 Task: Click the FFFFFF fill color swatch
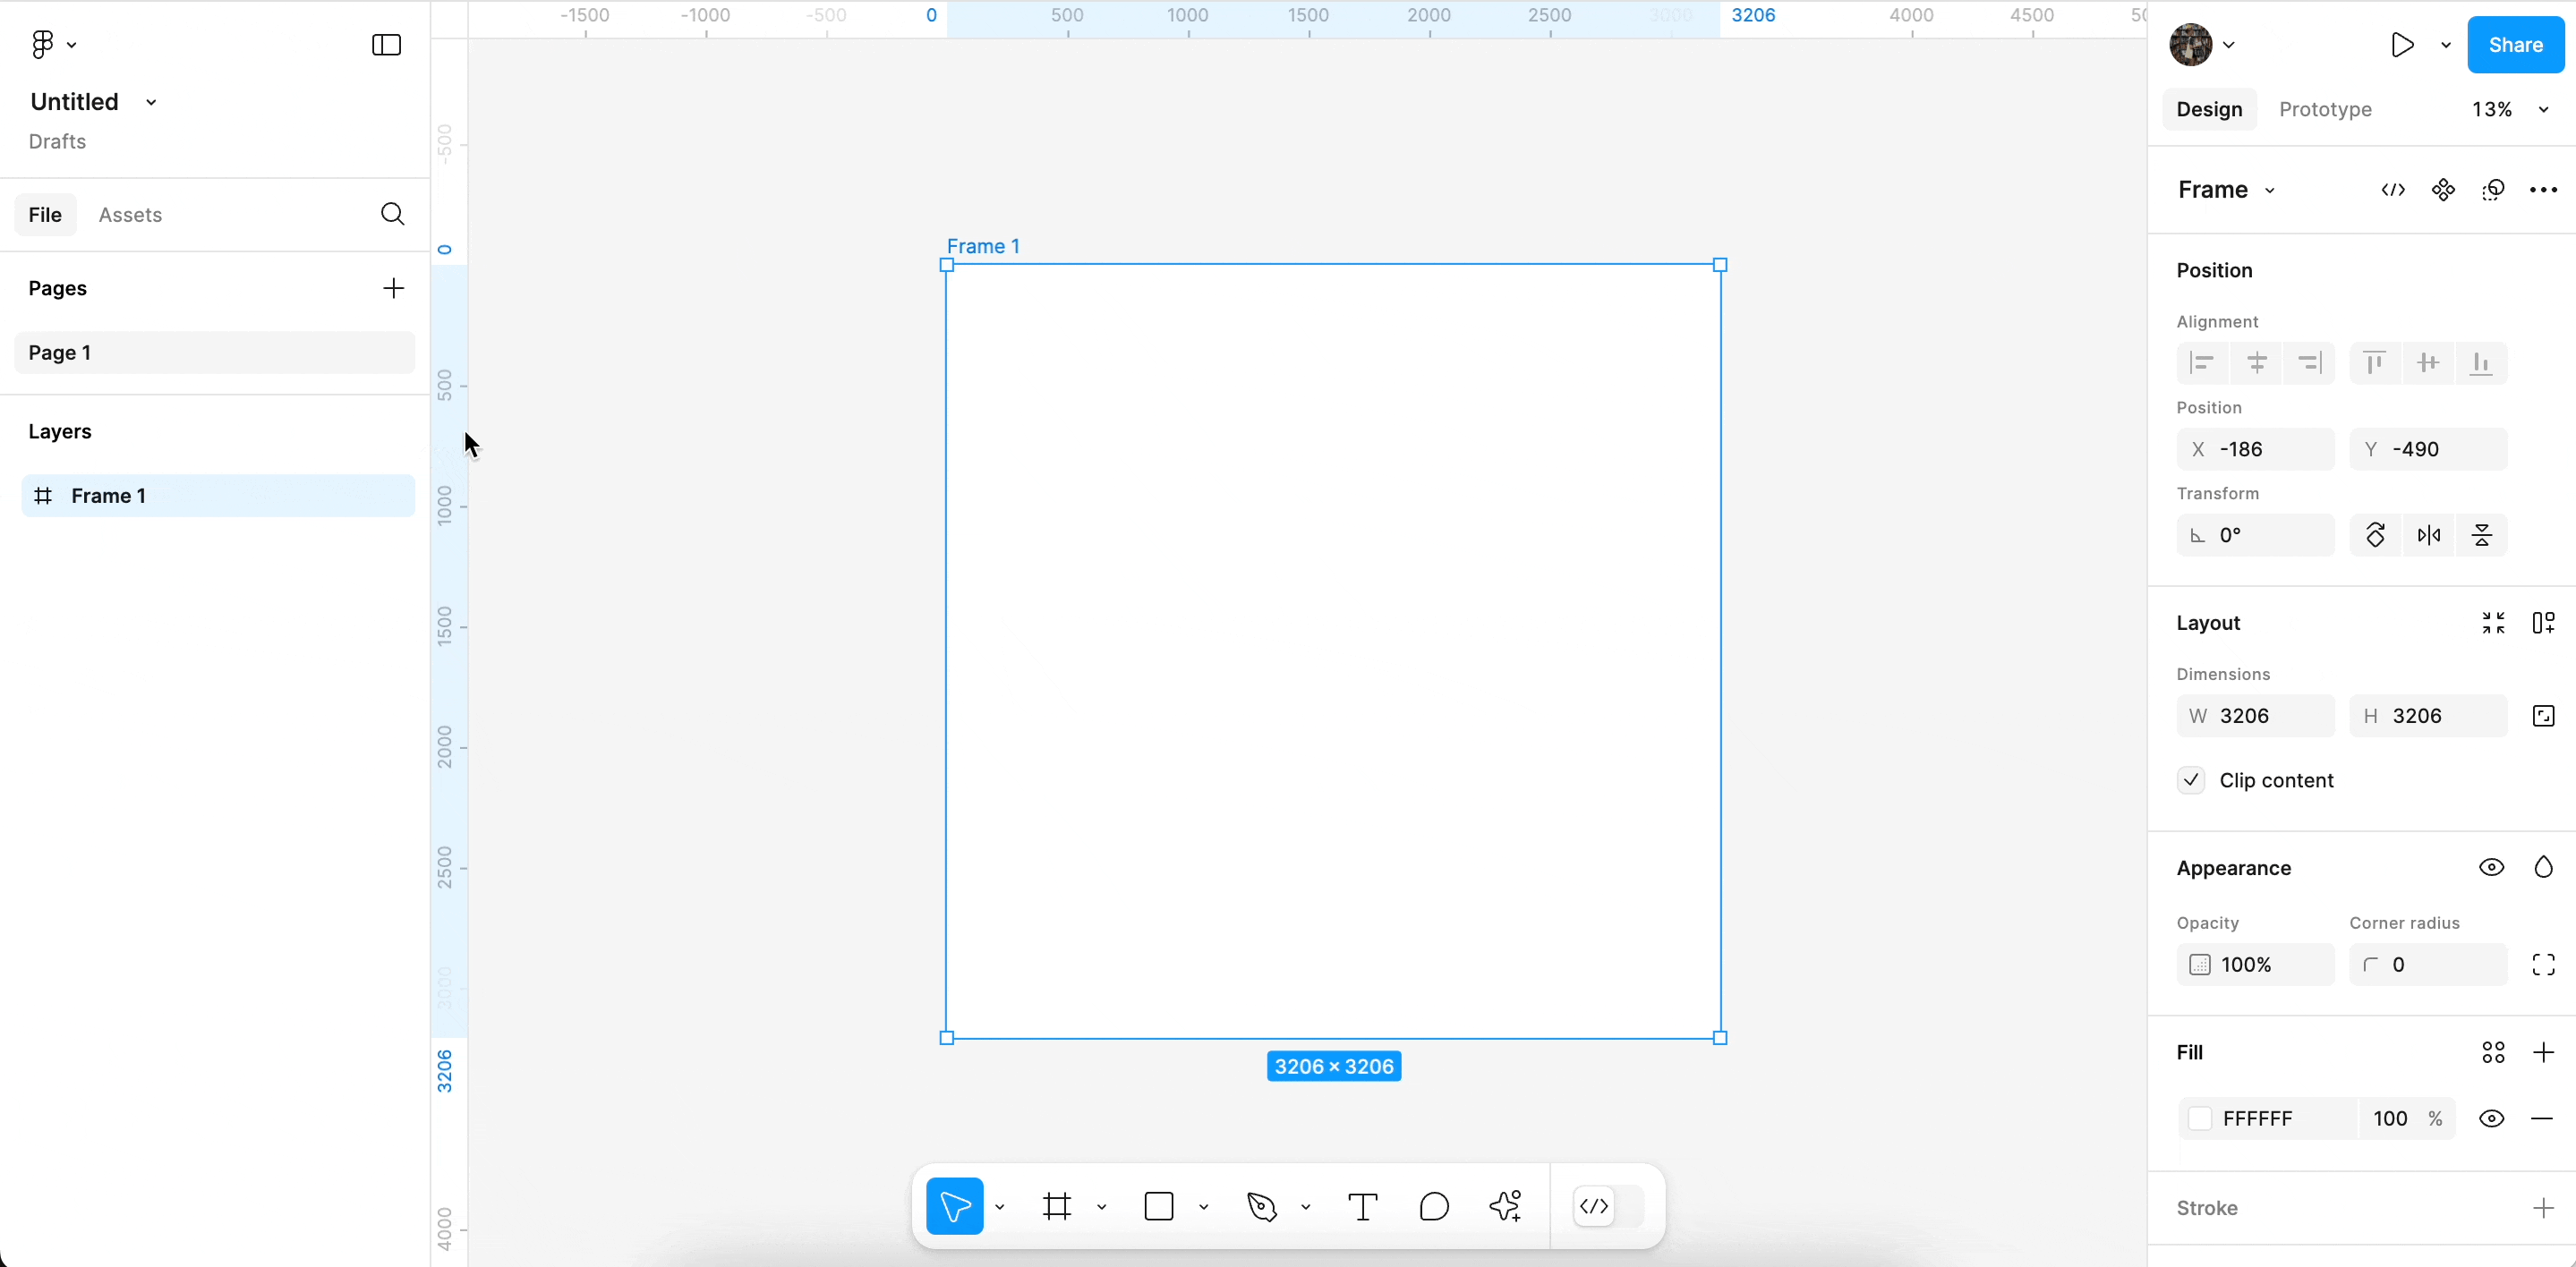point(2200,1118)
